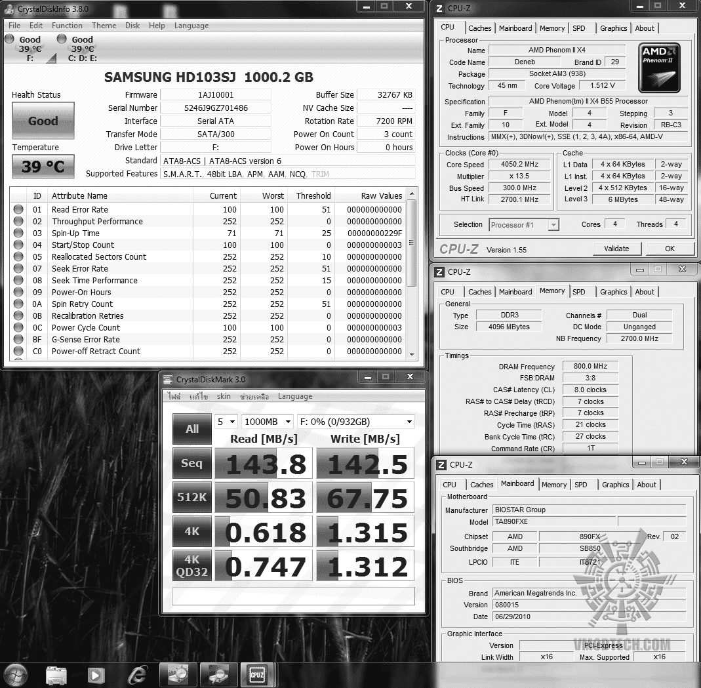Click the Power-On Hours status orb
Screen dimensions: 701x688
pyautogui.click(x=18, y=292)
